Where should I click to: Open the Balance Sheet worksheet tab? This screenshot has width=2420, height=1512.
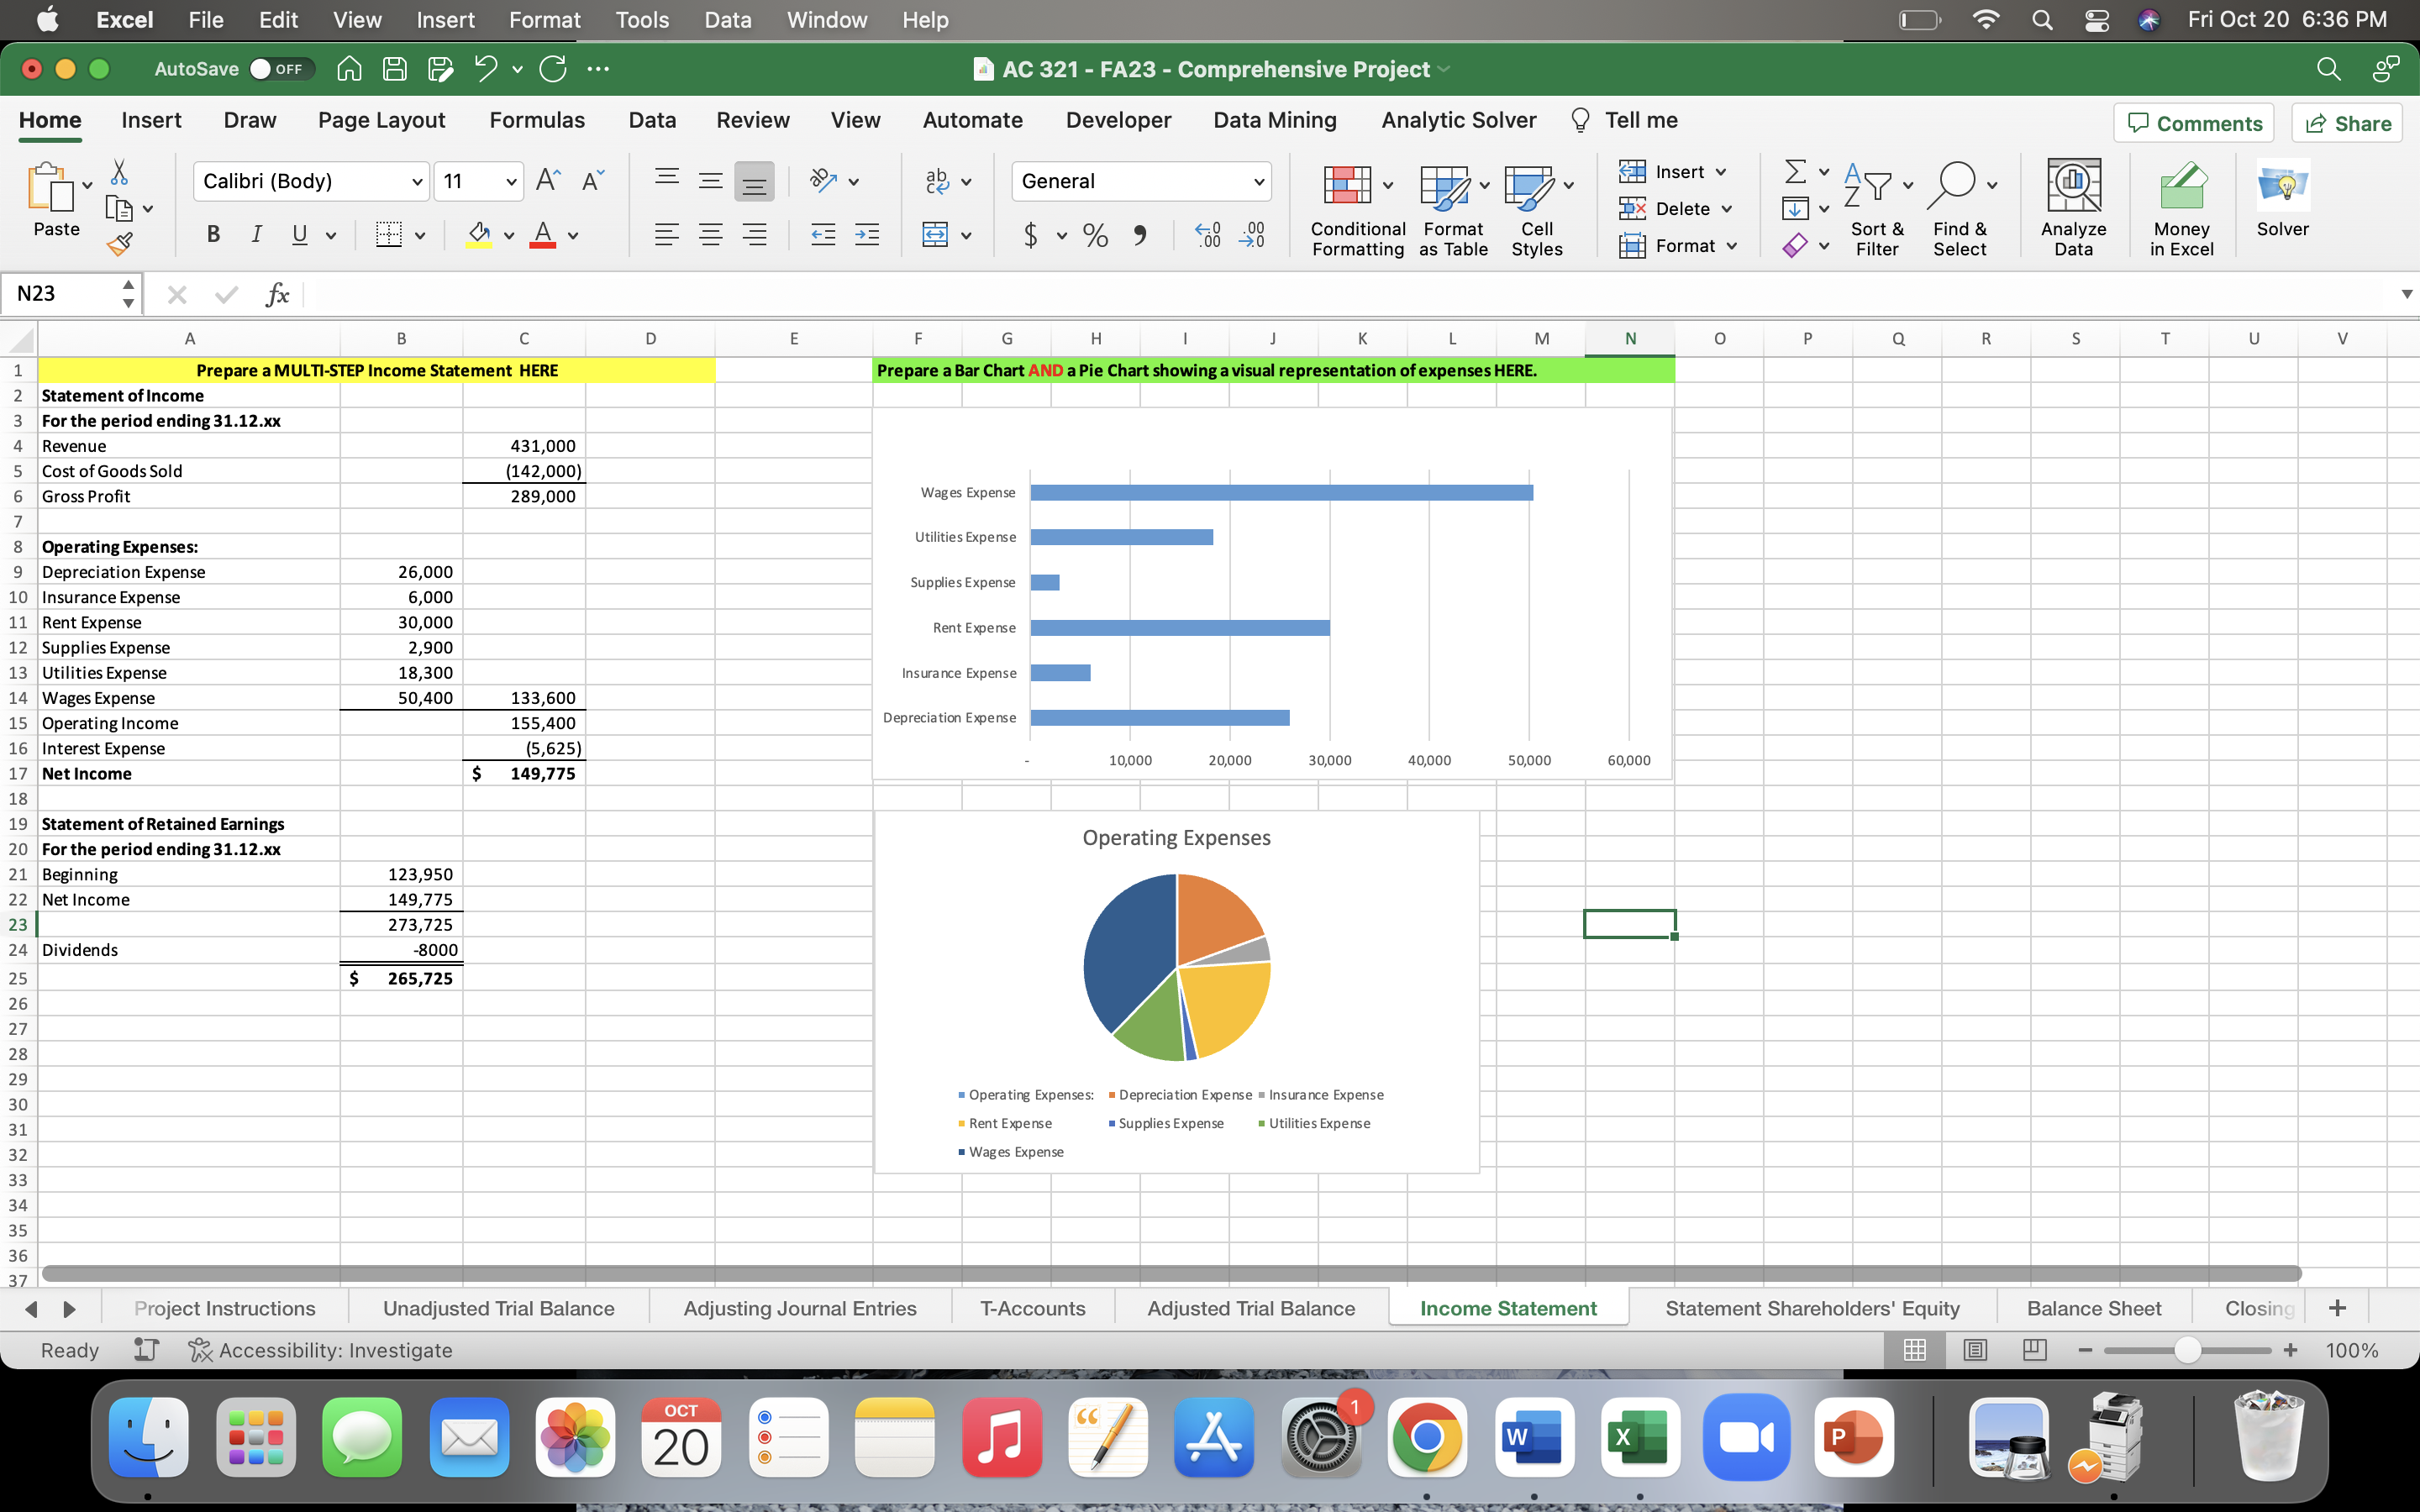[2093, 1307]
